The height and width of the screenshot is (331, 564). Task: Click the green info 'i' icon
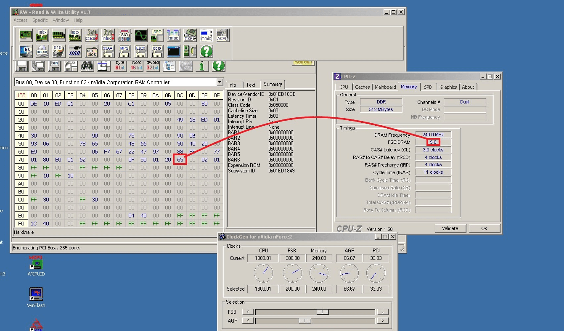(202, 66)
